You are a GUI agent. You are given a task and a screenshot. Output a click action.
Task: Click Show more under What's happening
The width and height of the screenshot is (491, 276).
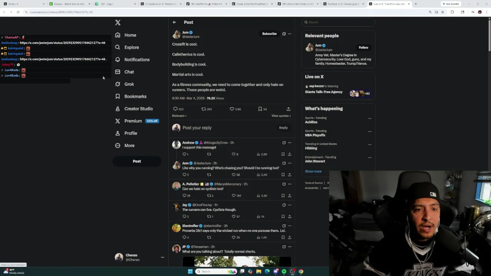313,171
